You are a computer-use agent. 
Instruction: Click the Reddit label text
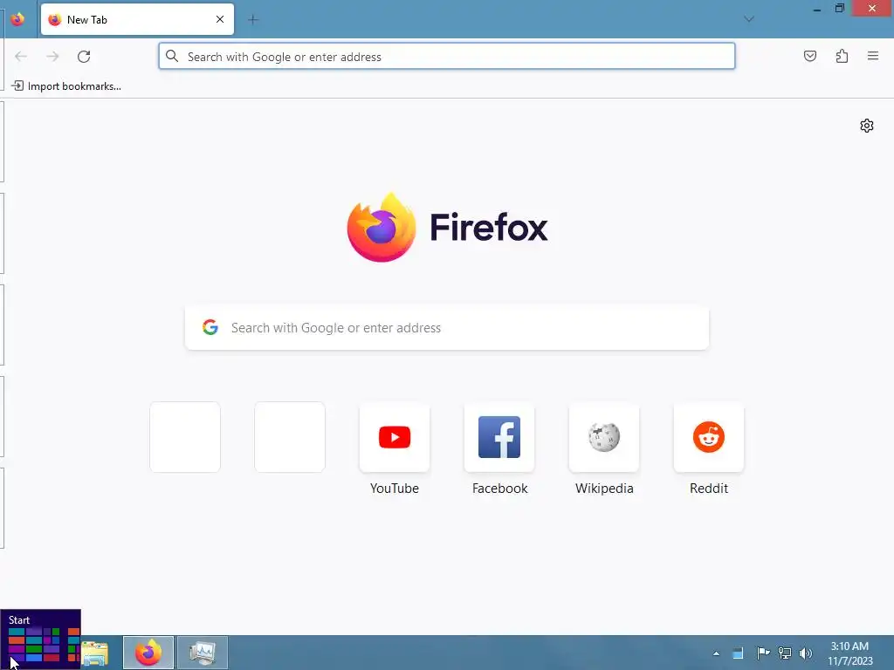[x=709, y=489]
